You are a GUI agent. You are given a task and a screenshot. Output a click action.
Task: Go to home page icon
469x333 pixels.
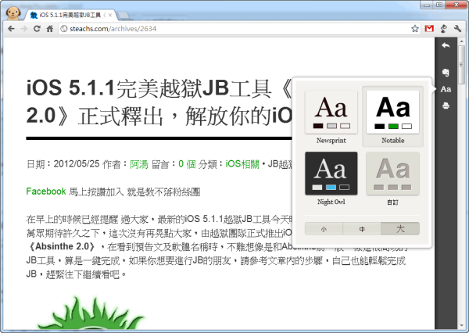tap(50, 29)
